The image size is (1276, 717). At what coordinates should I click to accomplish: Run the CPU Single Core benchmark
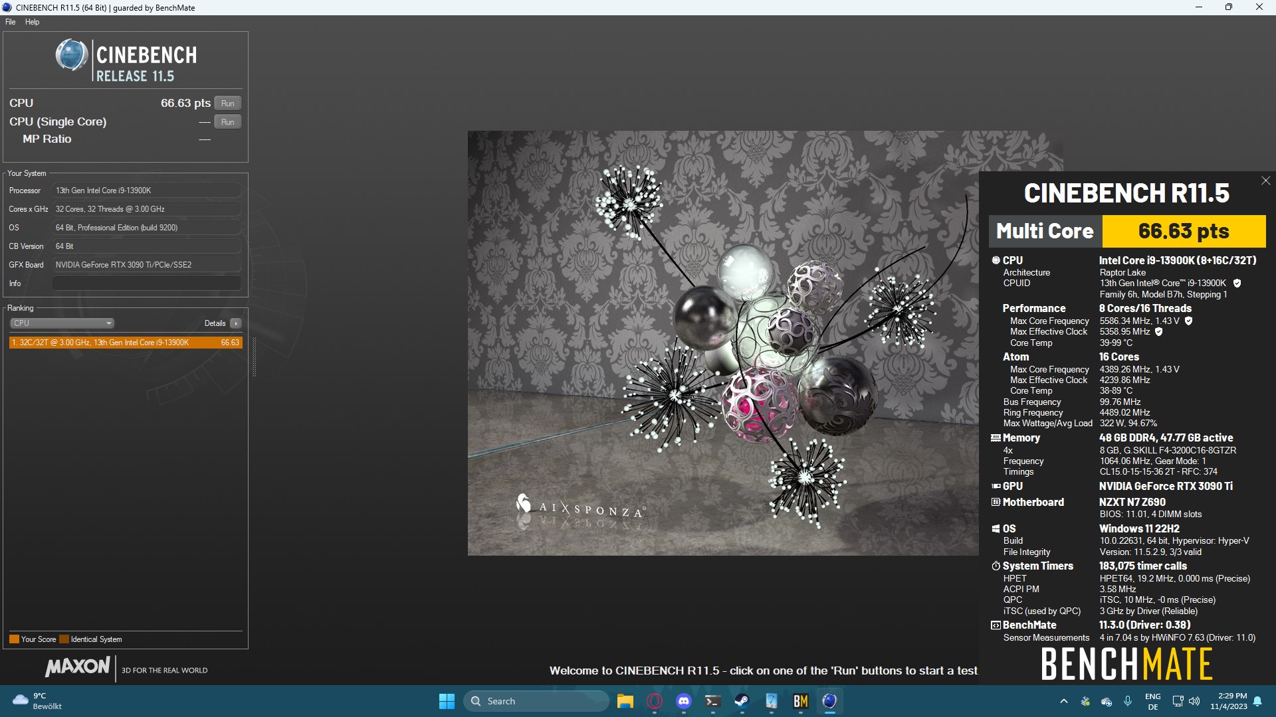pyautogui.click(x=228, y=121)
